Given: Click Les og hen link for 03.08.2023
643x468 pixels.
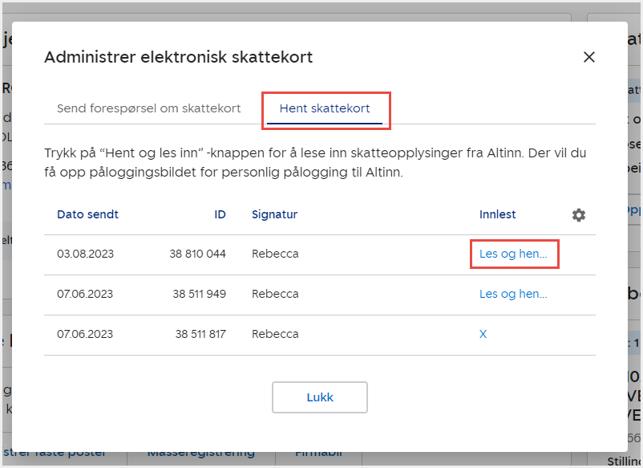Looking at the screenshot, I should coord(513,254).
